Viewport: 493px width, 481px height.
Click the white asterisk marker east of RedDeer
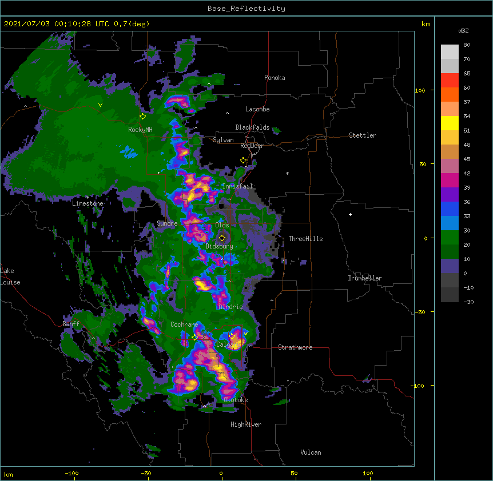point(287,173)
